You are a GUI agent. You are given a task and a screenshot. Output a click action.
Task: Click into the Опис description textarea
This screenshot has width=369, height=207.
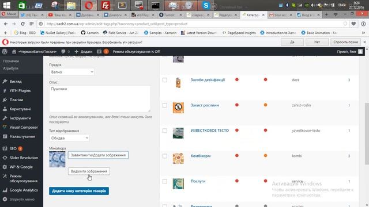pos(100,98)
